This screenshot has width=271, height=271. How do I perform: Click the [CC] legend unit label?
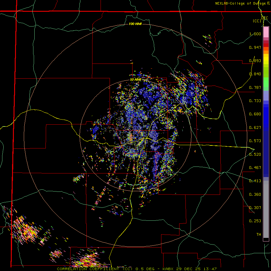point(257,21)
